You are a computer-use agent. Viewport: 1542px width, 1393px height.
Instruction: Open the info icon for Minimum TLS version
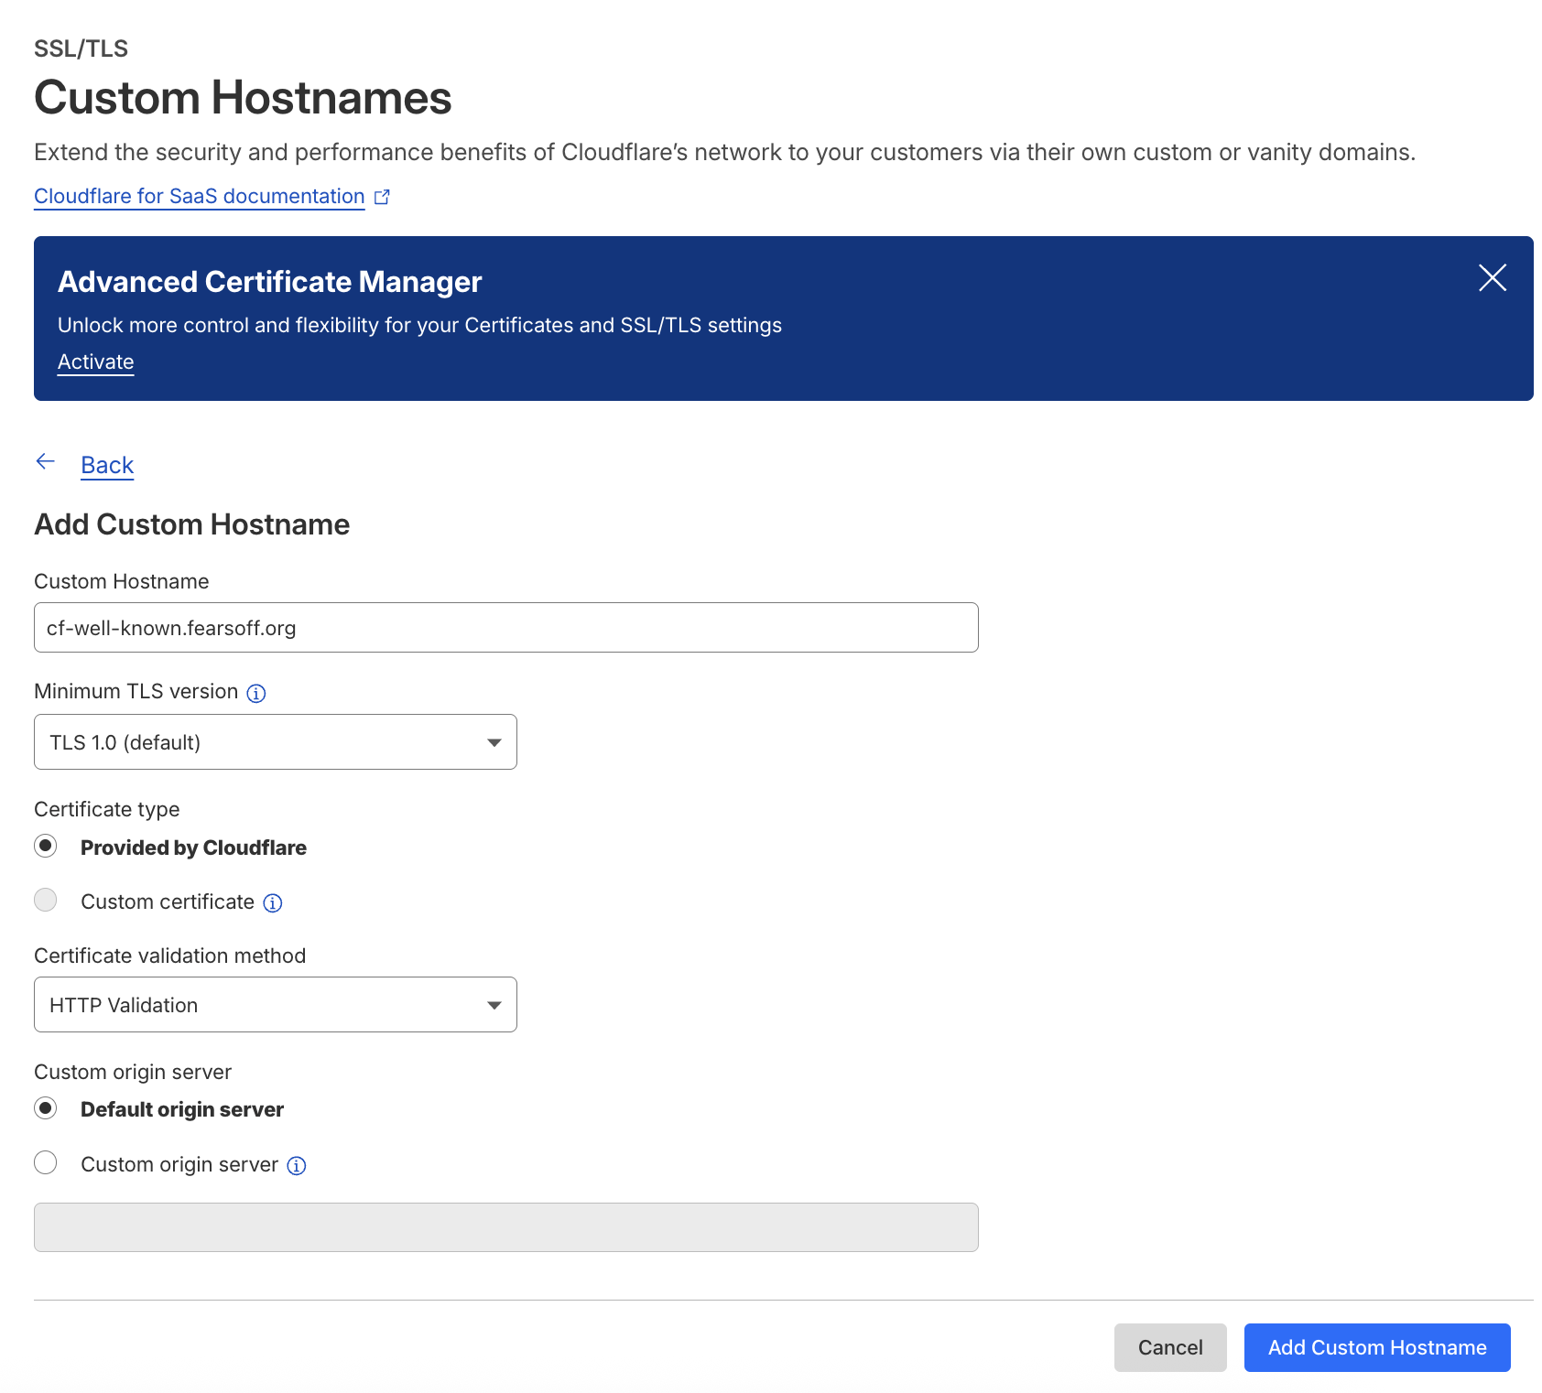click(256, 693)
